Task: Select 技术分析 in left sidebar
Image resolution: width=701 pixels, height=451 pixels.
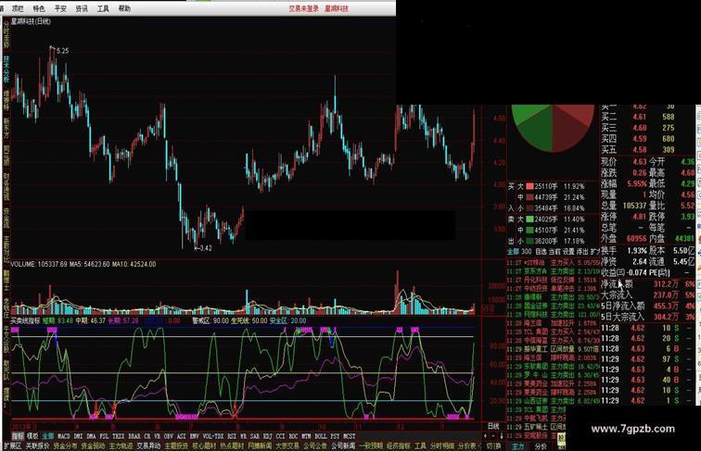Action: pyautogui.click(x=6, y=69)
